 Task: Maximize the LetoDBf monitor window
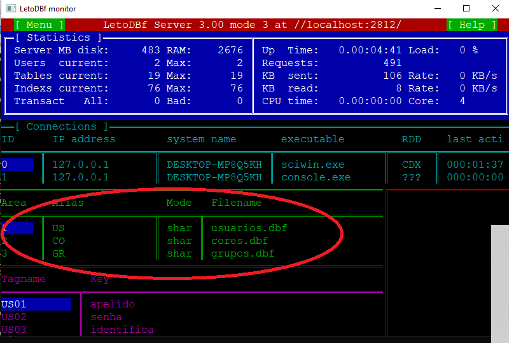coord(466,9)
